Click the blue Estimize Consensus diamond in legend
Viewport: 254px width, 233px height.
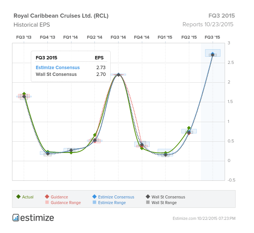94,197
